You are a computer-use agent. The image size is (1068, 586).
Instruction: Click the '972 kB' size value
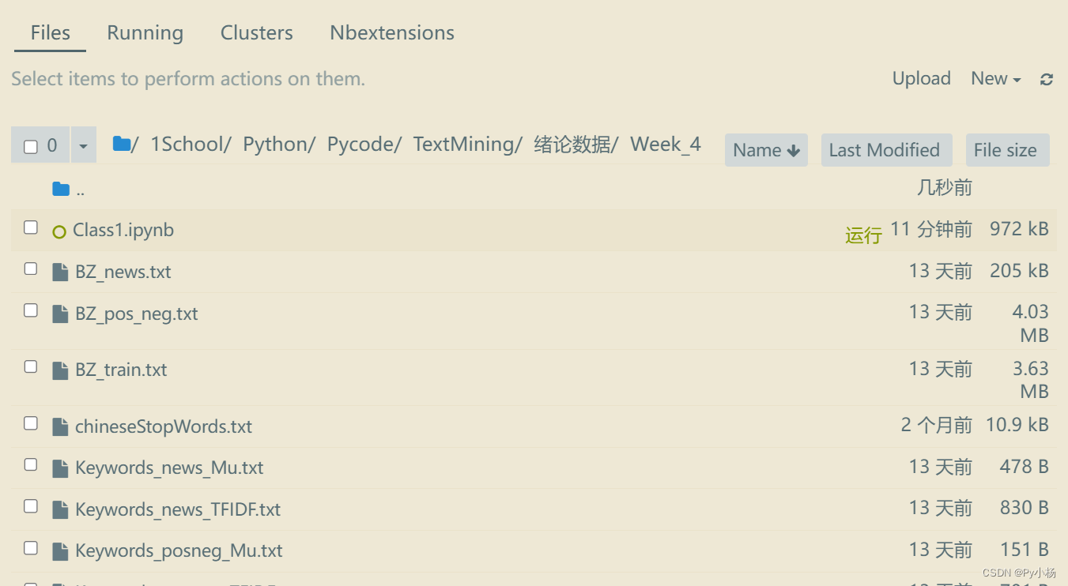click(x=1019, y=230)
